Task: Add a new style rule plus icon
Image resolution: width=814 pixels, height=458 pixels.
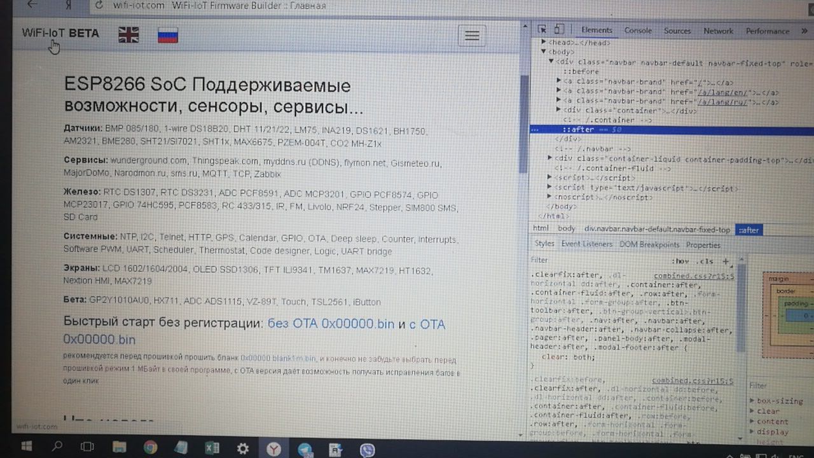Action: 726,261
